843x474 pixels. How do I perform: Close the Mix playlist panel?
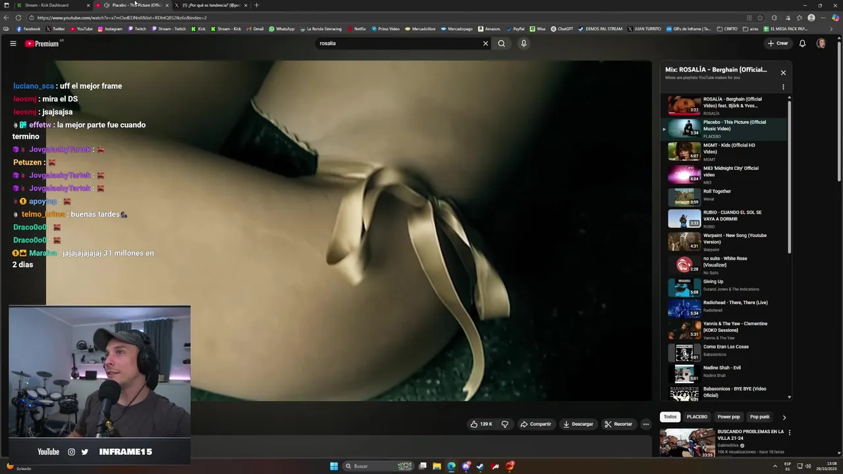point(783,72)
